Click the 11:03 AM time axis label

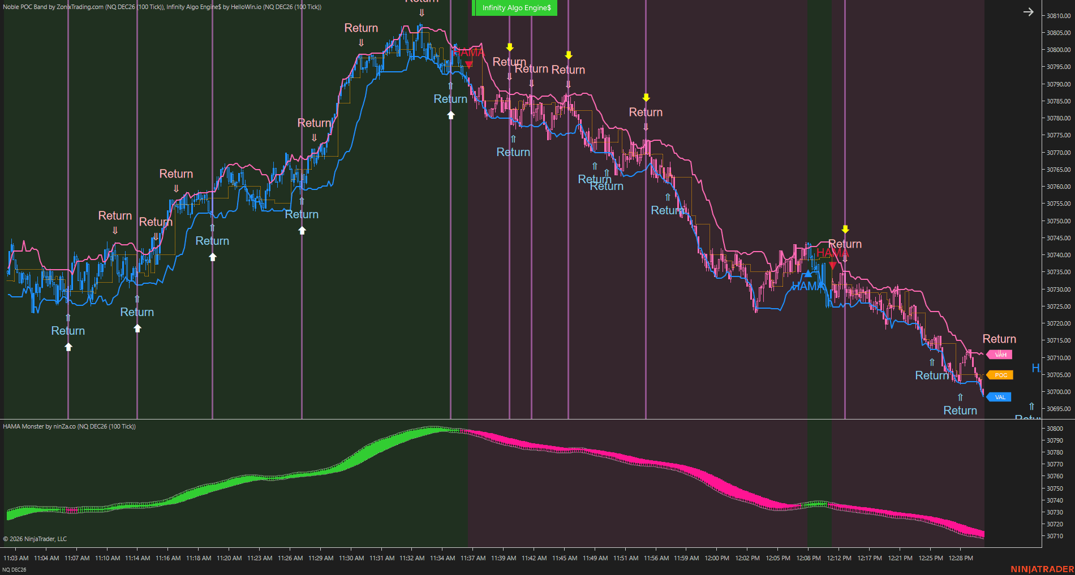(x=16, y=558)
